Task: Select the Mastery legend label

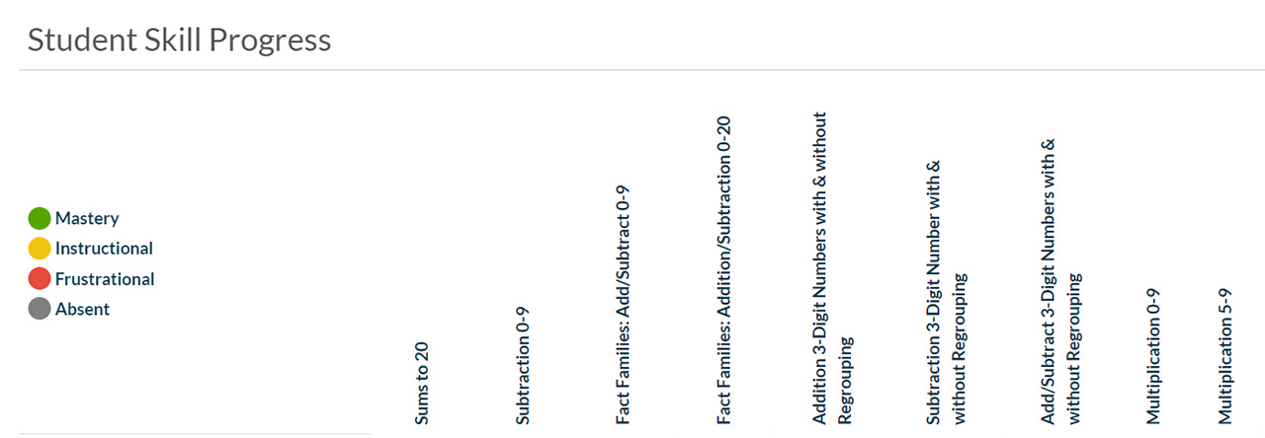Action: point(87,219)
